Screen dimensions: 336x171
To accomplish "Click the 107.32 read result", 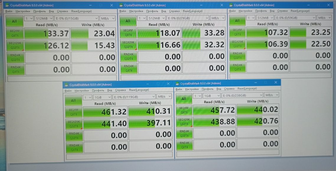I will [x=268, y=32].
